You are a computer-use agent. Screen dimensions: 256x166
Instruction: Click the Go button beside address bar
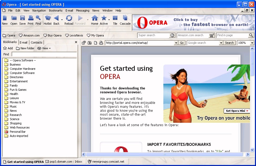click(182, 43)
